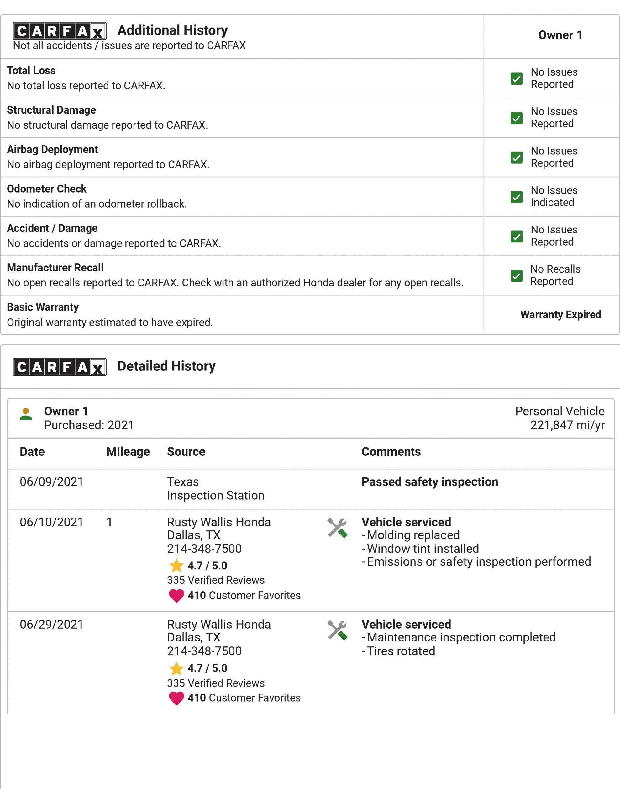Click the Owner 1 column header

pos(560,35)
